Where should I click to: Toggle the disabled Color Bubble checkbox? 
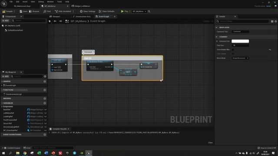coord(233,54)
